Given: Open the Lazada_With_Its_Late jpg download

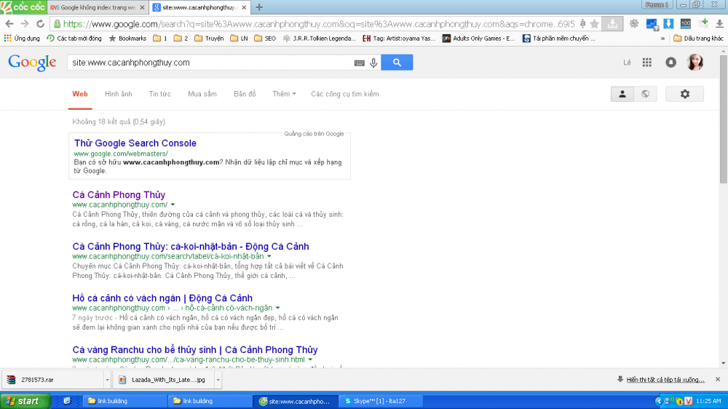Looking at the screenshot, I should [x=164, y=380].
